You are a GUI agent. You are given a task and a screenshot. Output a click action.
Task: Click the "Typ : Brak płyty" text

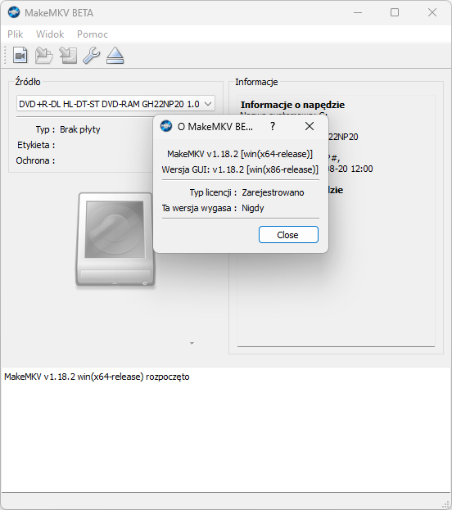pyautogui.click(x=68, y=129)
